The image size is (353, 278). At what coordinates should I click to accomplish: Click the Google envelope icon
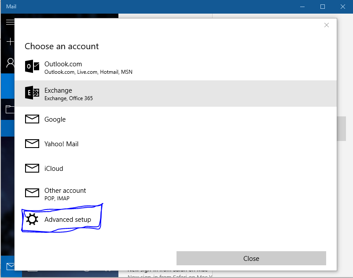click(x=32, y=119)
